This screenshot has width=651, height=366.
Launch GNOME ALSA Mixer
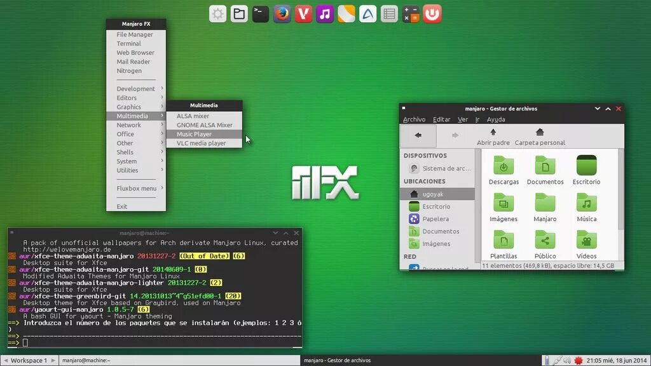pyautogui.click(x=204, y=125)
